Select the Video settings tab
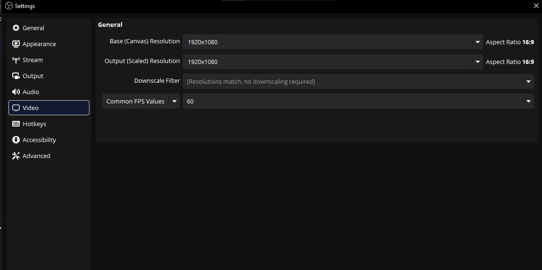This screenshot has width=542, height=270. 49,108
